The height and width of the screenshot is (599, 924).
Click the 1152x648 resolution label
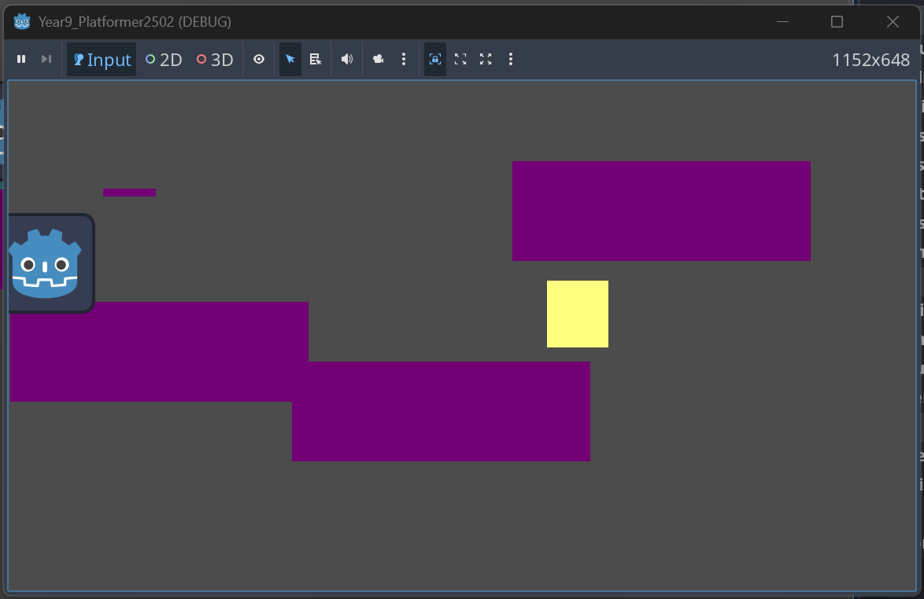(870, 60)
